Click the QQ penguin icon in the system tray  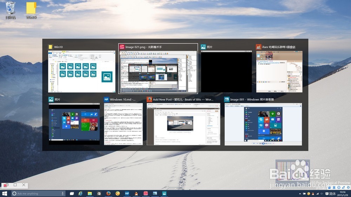313,193
